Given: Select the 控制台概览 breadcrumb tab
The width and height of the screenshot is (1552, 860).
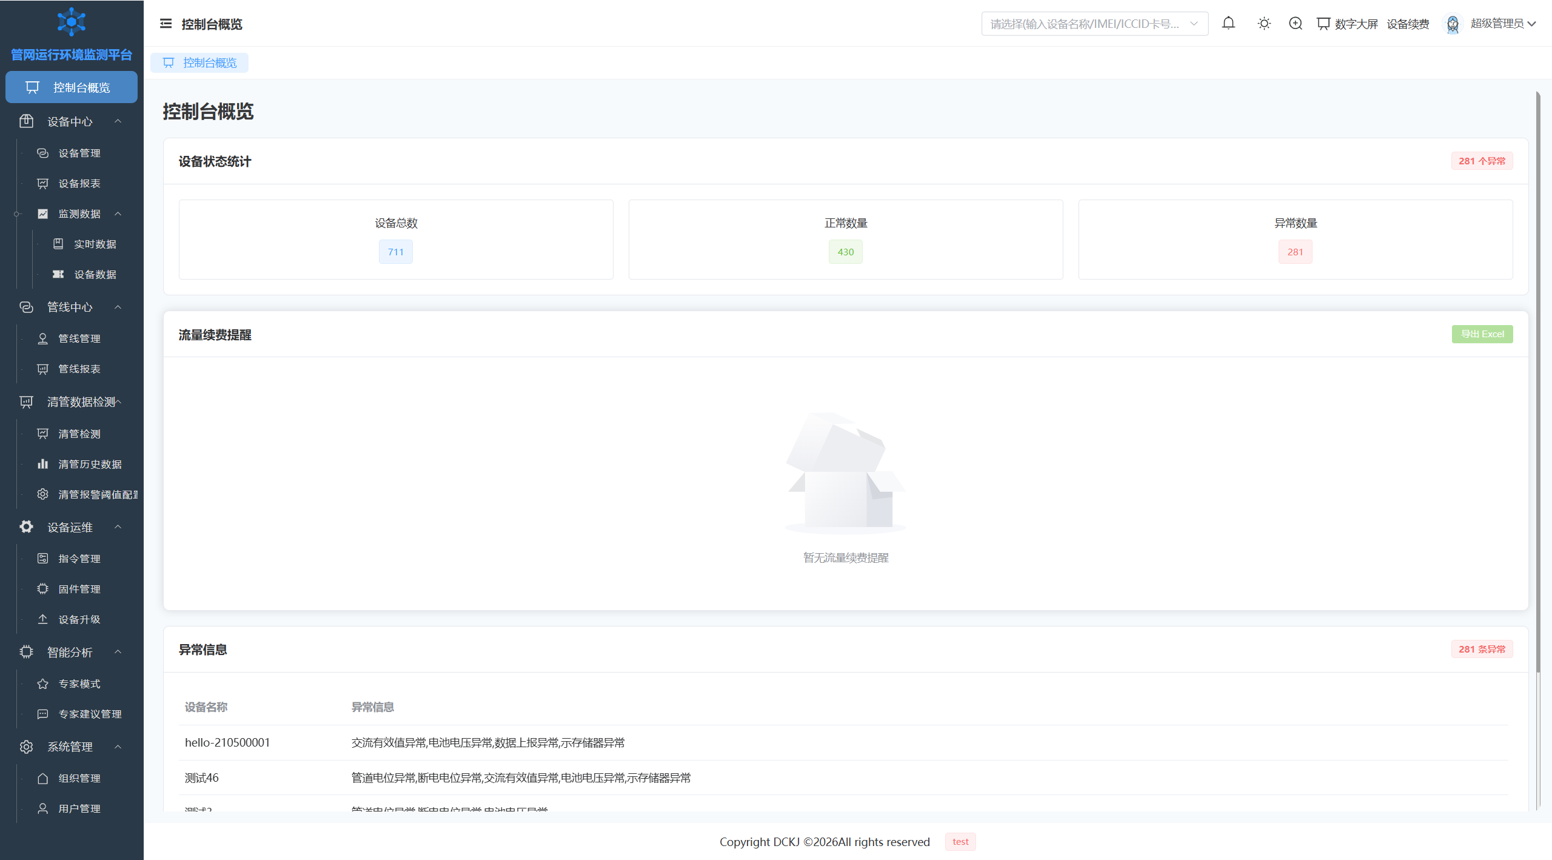Looking at the screenshot, I should coord(199,62).
